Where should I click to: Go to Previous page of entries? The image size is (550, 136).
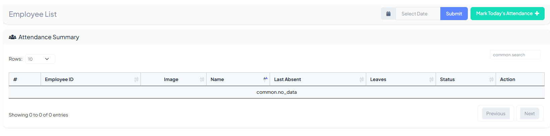click(x=496, y=114)
